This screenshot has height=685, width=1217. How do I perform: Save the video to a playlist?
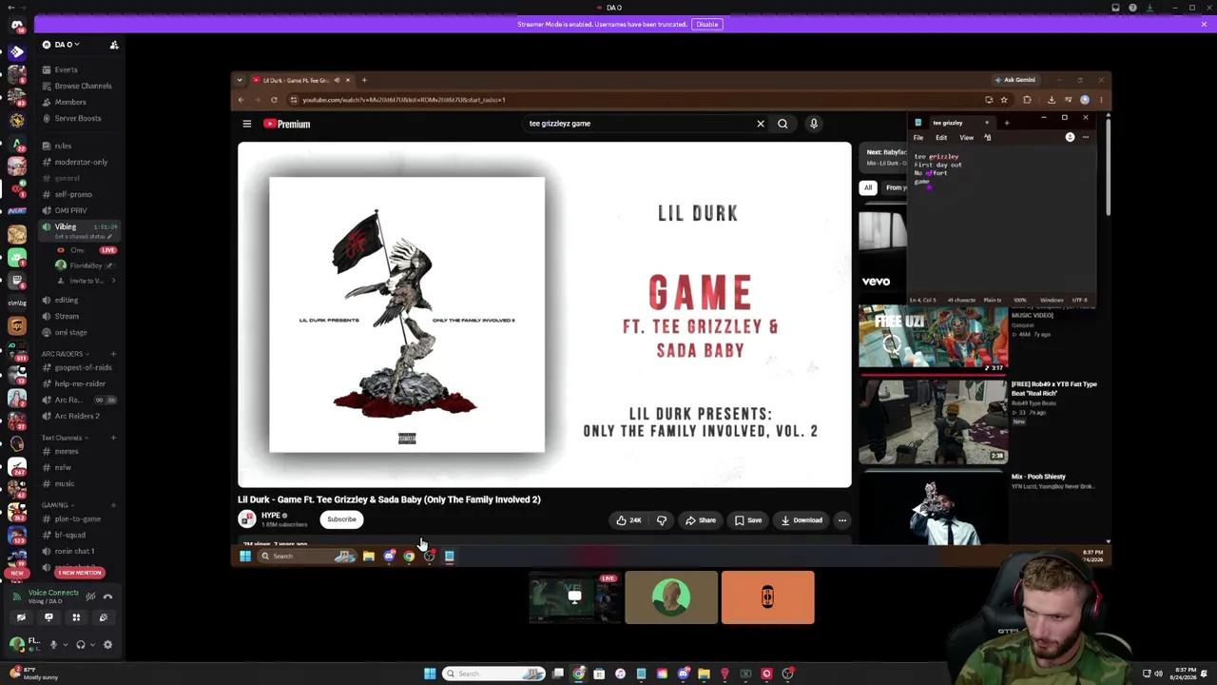coord(748,520)
